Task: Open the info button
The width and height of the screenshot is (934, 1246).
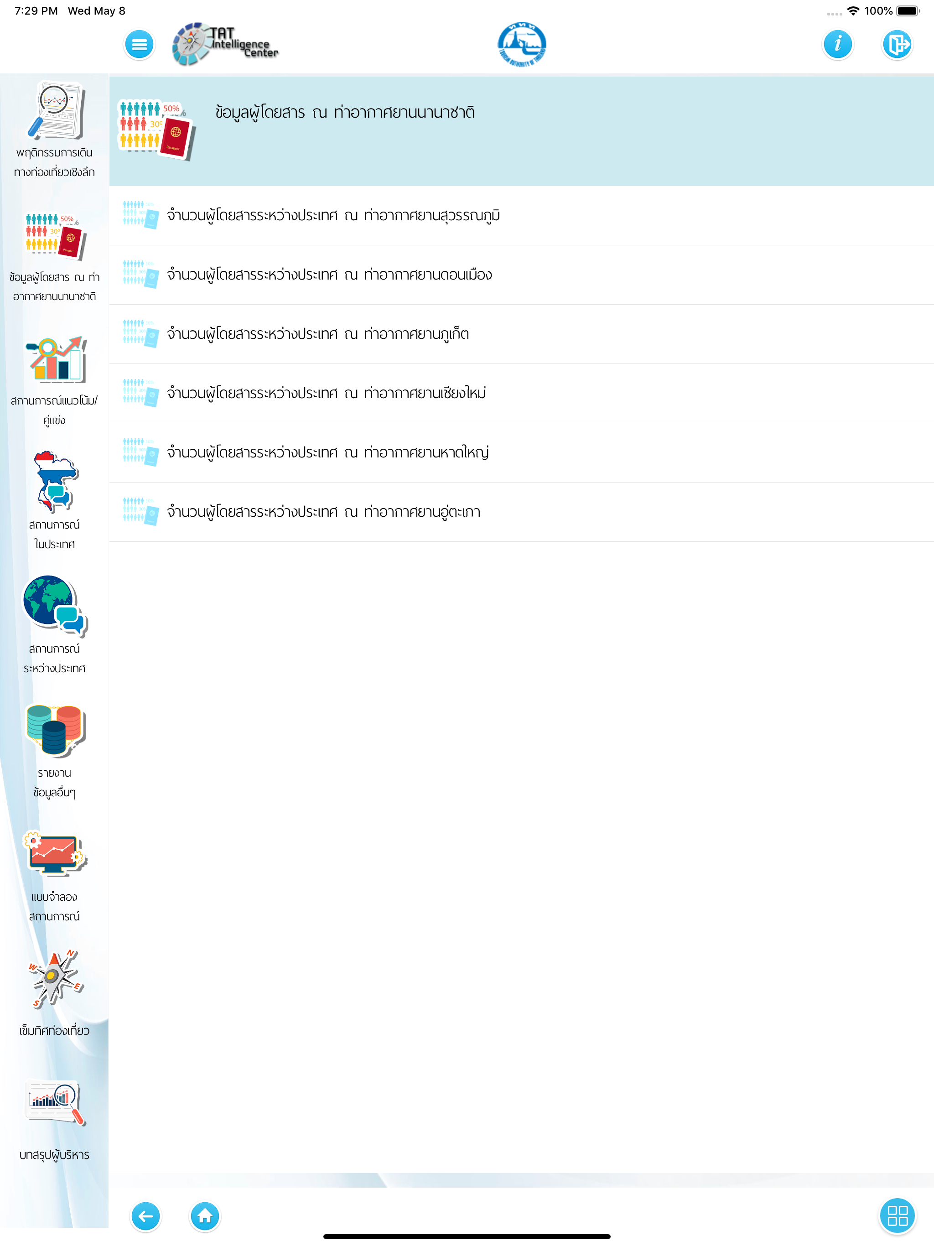Action: tap(838, 45)
